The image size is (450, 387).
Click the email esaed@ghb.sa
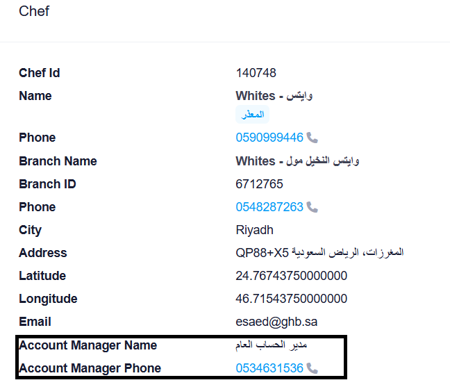click(x=276, y=322)
